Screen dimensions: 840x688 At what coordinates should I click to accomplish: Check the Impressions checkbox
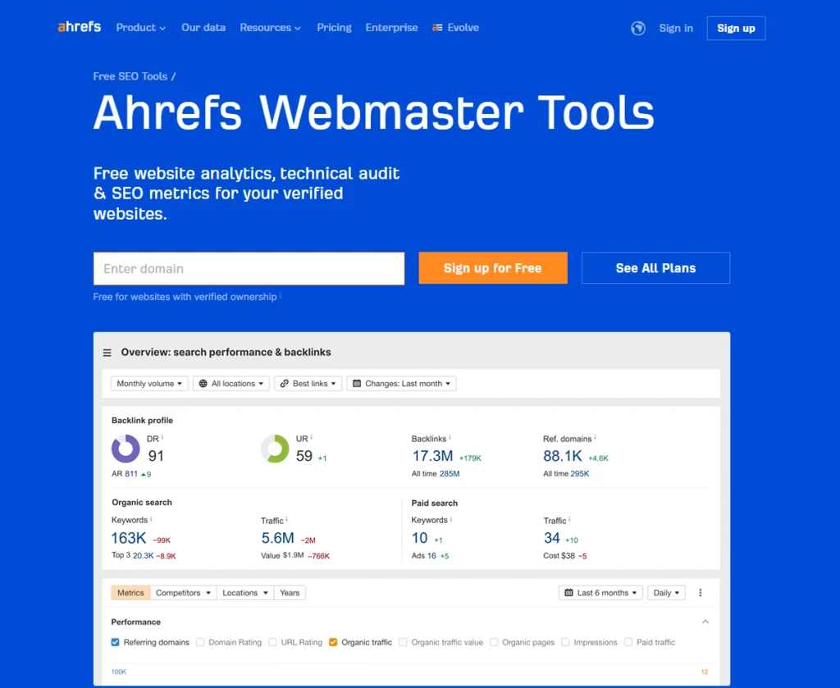565,642
